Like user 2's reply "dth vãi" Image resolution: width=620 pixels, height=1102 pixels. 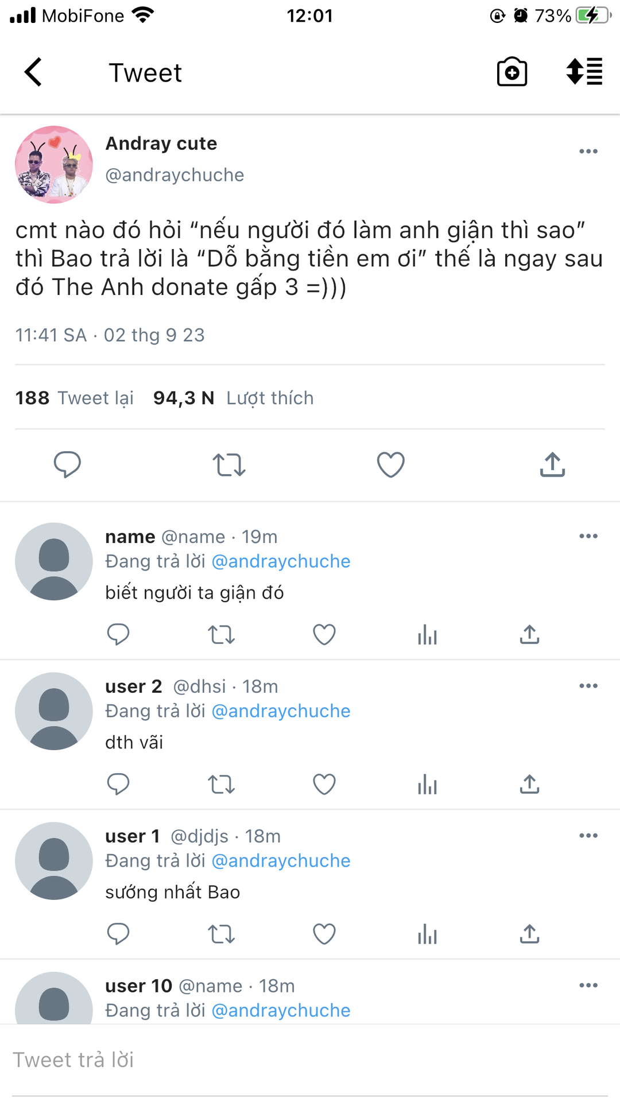click(x=324, y=784)
